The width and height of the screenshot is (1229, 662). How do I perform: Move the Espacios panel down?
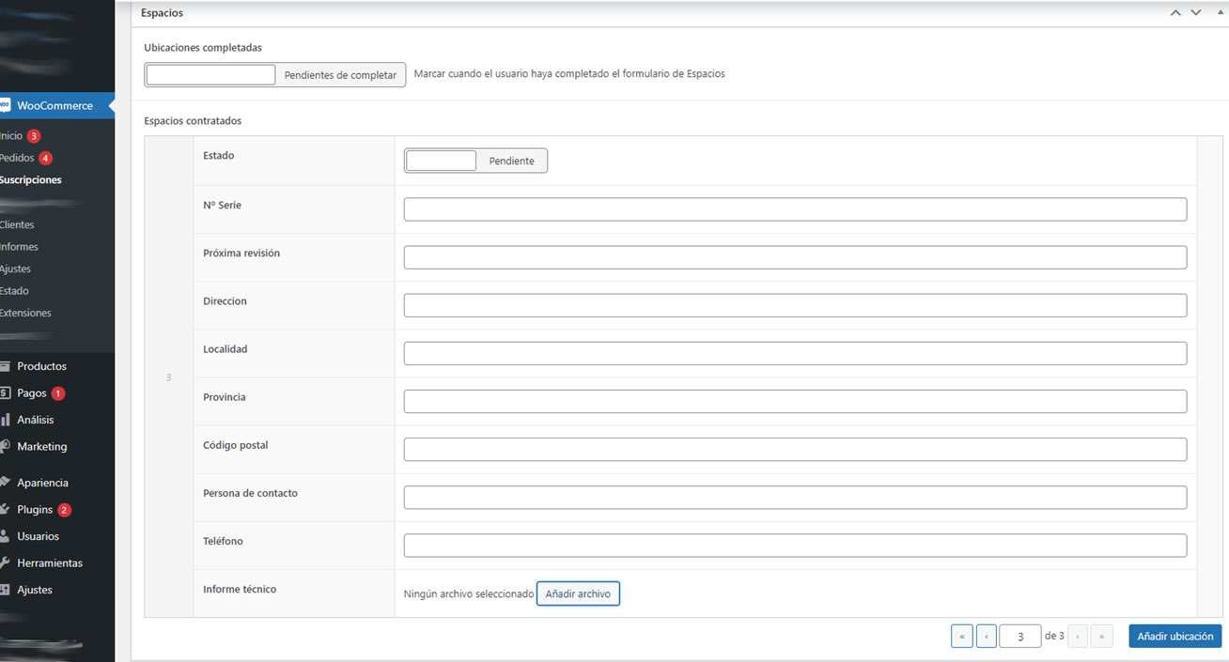[x=1196, y=13]
